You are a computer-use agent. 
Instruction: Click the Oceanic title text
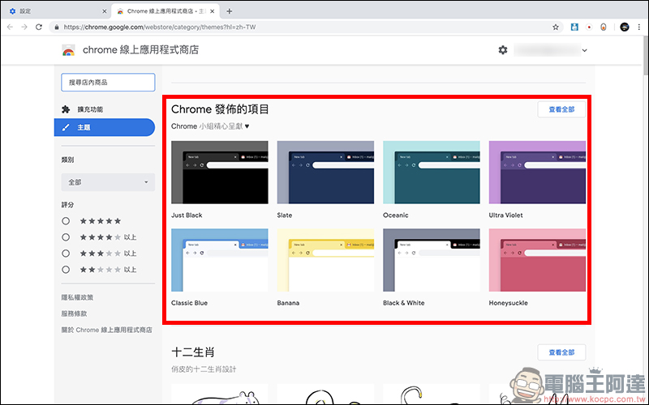pyautogui.click(x=396, y=215)
